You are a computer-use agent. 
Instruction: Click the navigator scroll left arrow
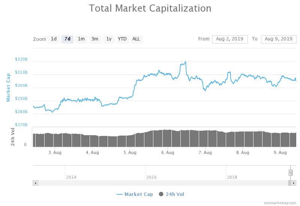36,183
